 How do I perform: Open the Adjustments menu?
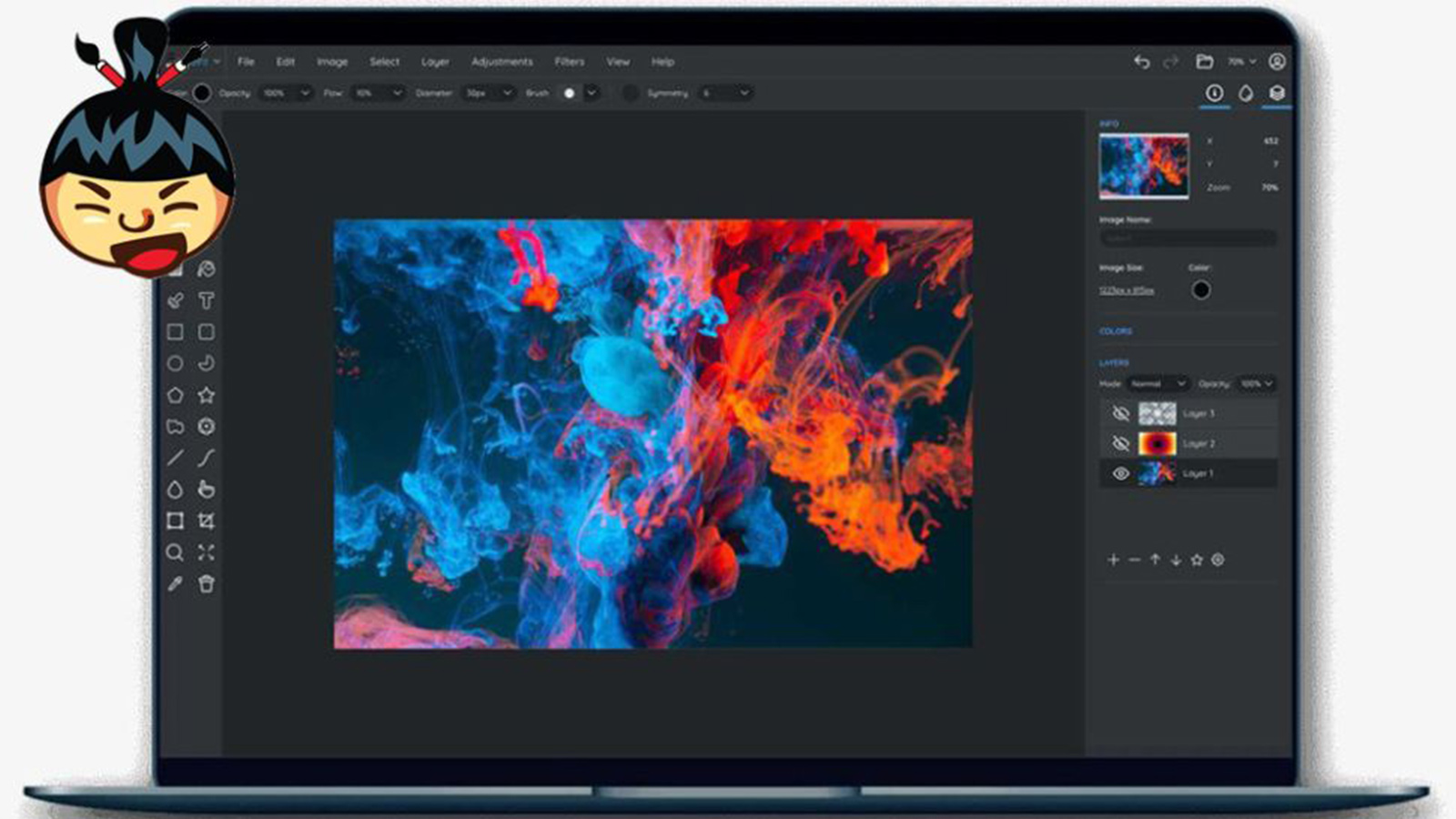(502, 62)
